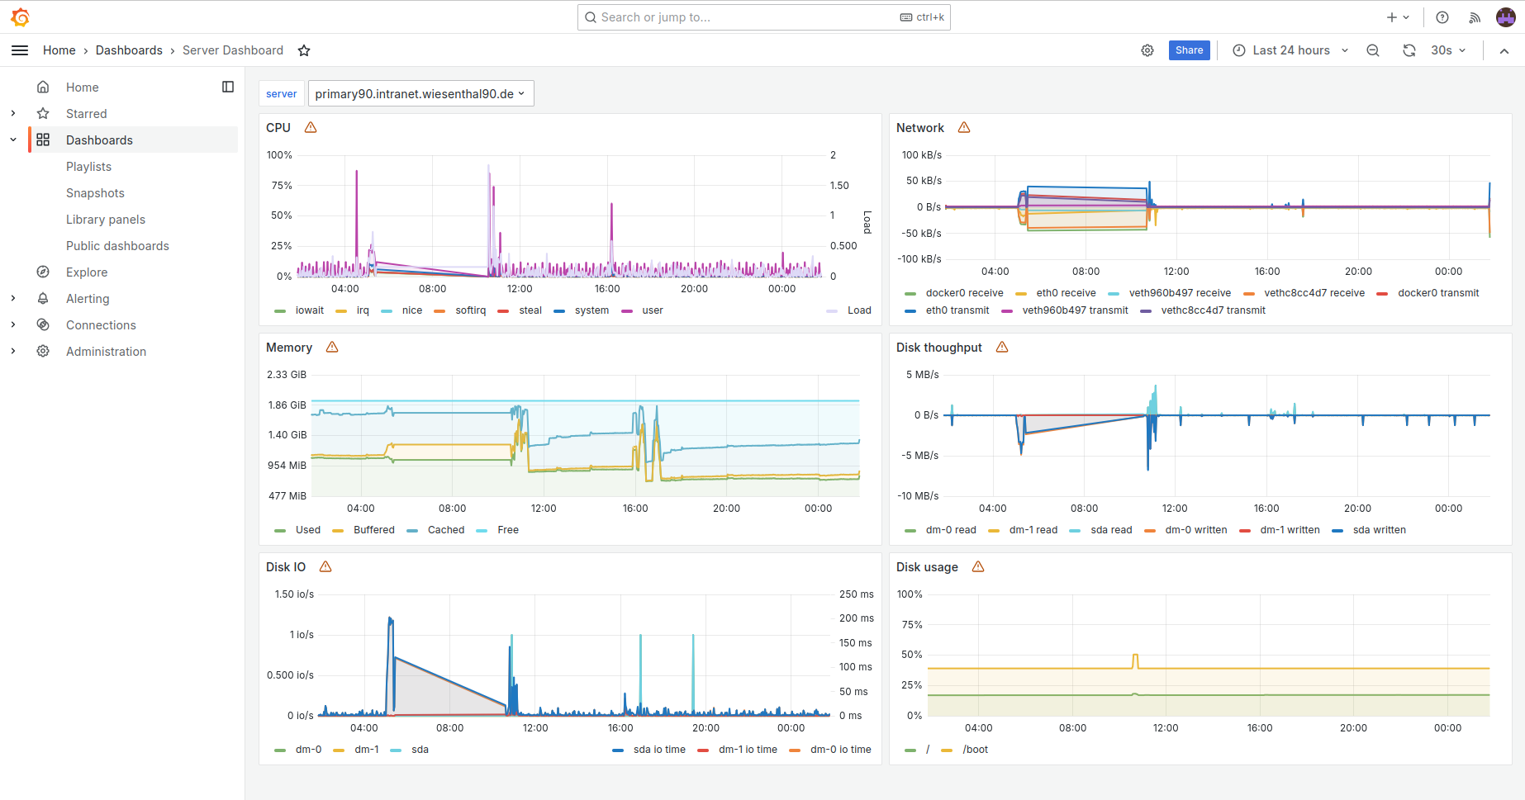Collapse the Dashboards section arrow
1525x800 pixels.
pyautogui.click(x=13, y=140)
